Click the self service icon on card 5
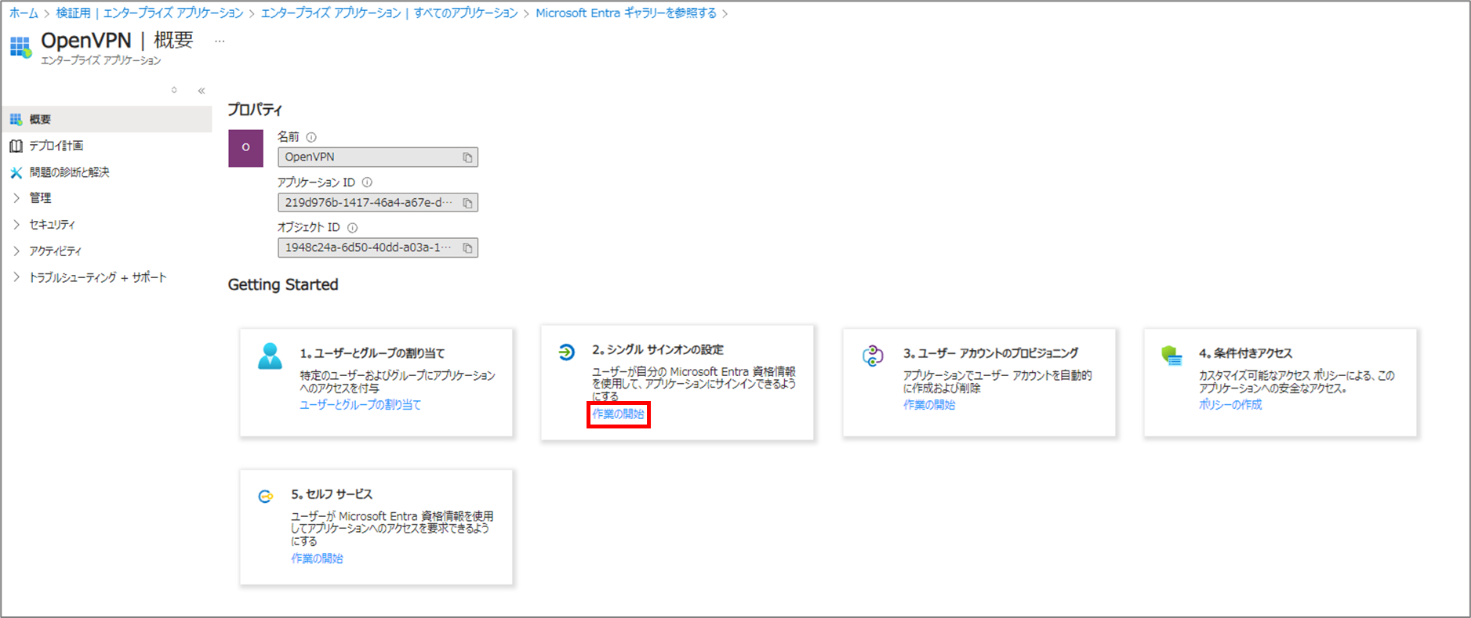1471x618 pixels. [x=266, y=497]
